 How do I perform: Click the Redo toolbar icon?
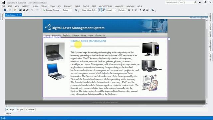37,10
